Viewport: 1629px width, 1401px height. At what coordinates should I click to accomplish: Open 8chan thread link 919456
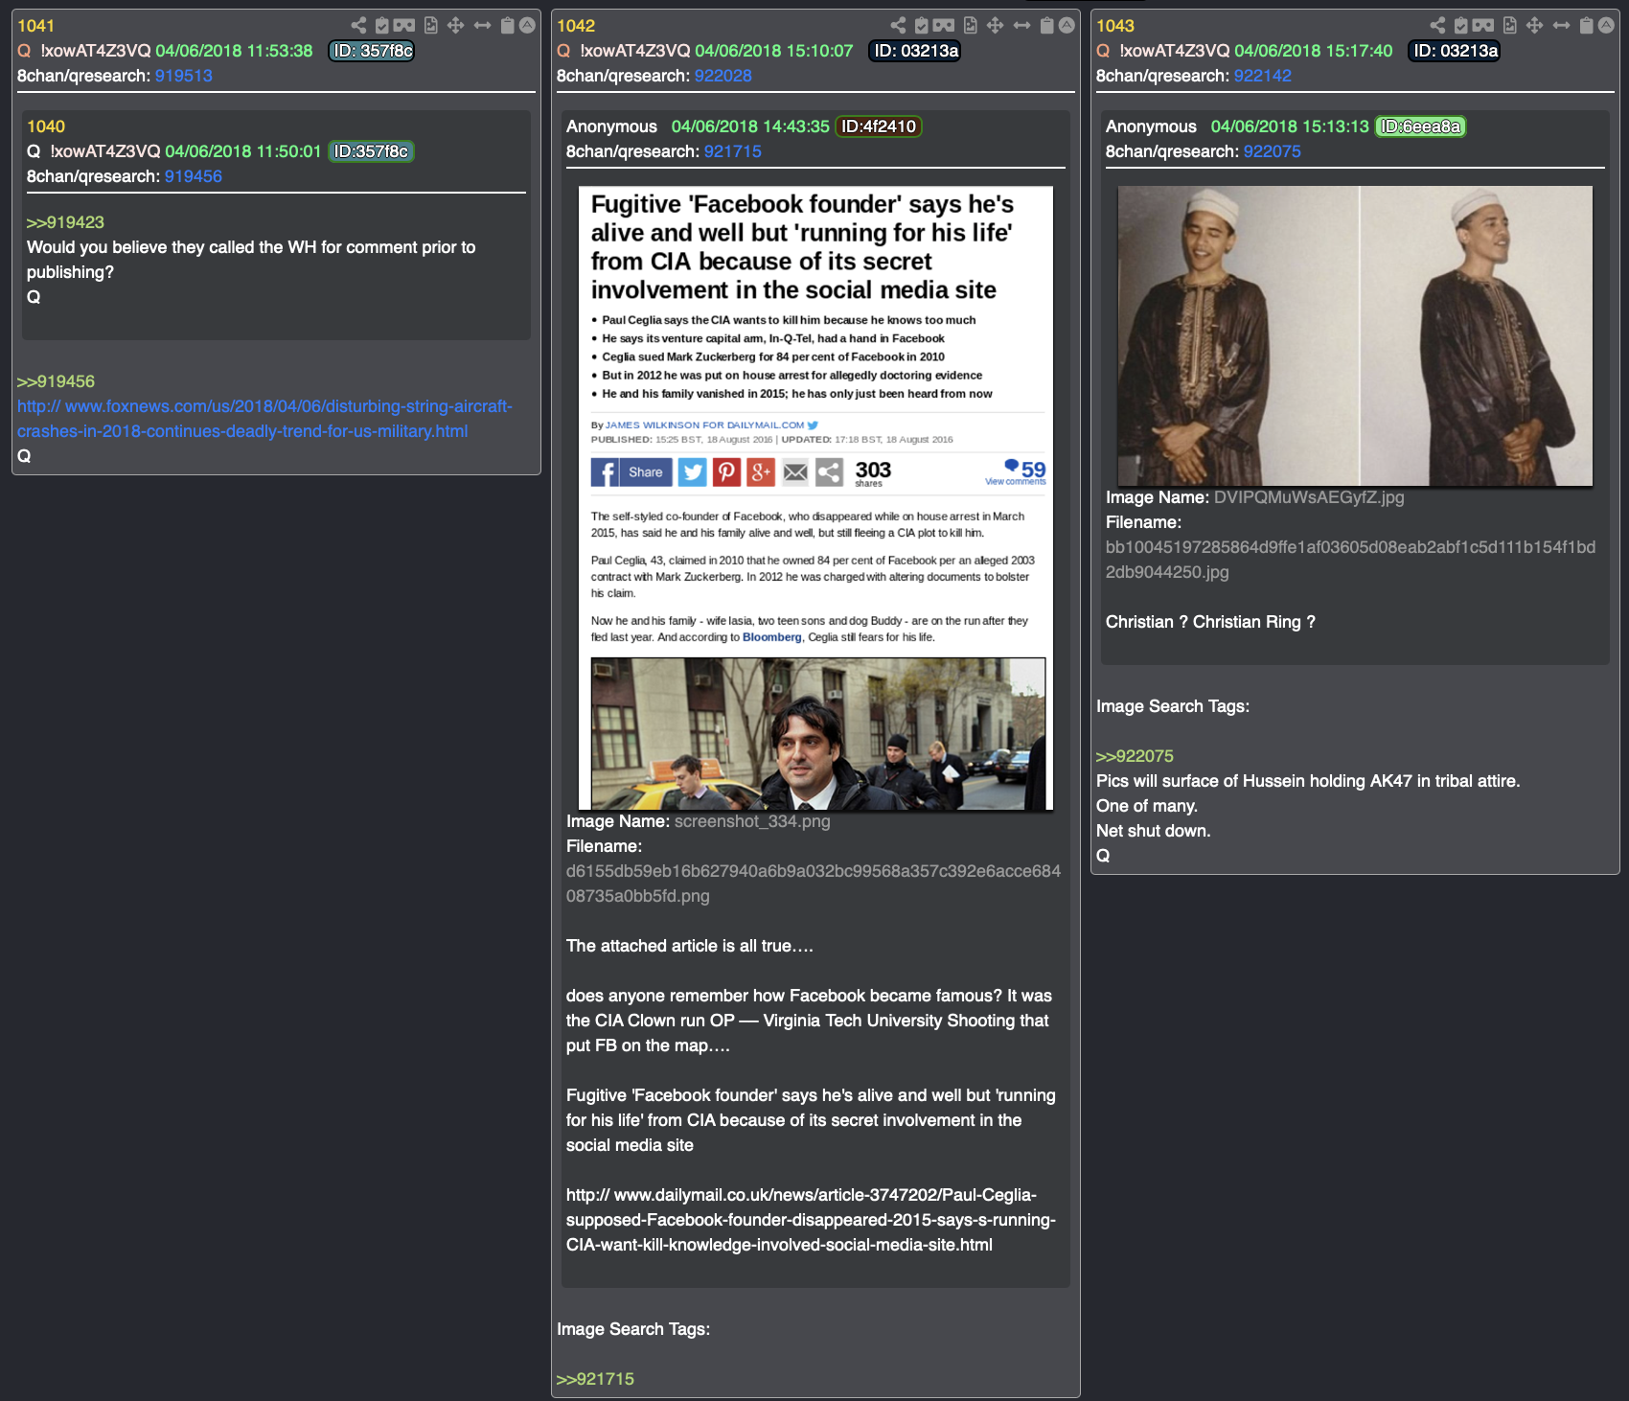tap(194, 176)
